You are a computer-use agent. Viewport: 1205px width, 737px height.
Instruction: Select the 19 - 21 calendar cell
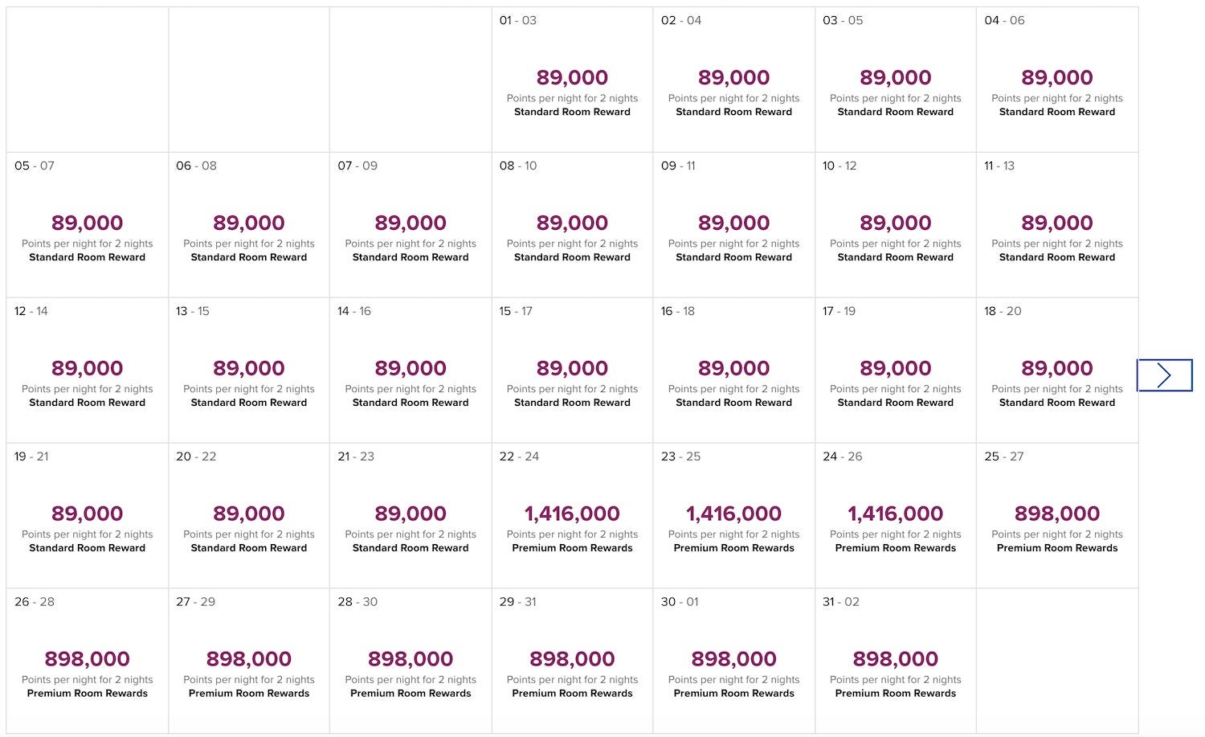pyautogui.click(x=87, y=516)
